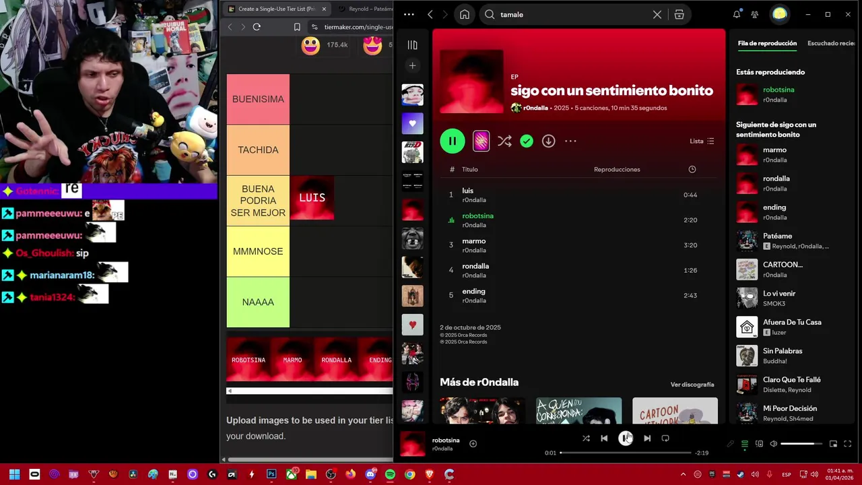Viewport: 862px width, 485px height.
Task: Open the friends activity icon
Action: point(755,14)
